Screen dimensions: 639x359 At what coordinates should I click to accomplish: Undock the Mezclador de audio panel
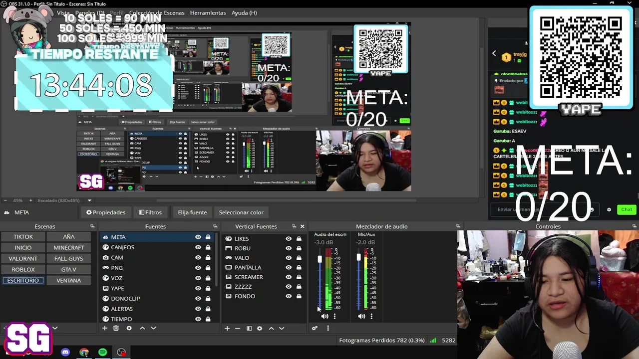pyautogui.click(x=458, y=226)
